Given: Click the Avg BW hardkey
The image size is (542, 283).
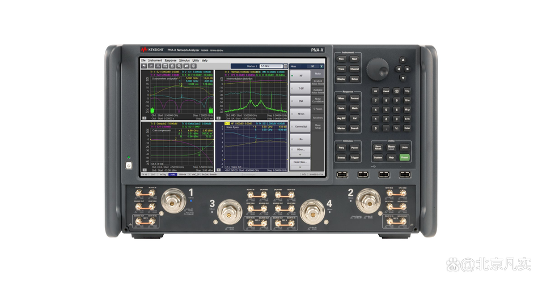Looking at the screenshot, I should (341, 118).
